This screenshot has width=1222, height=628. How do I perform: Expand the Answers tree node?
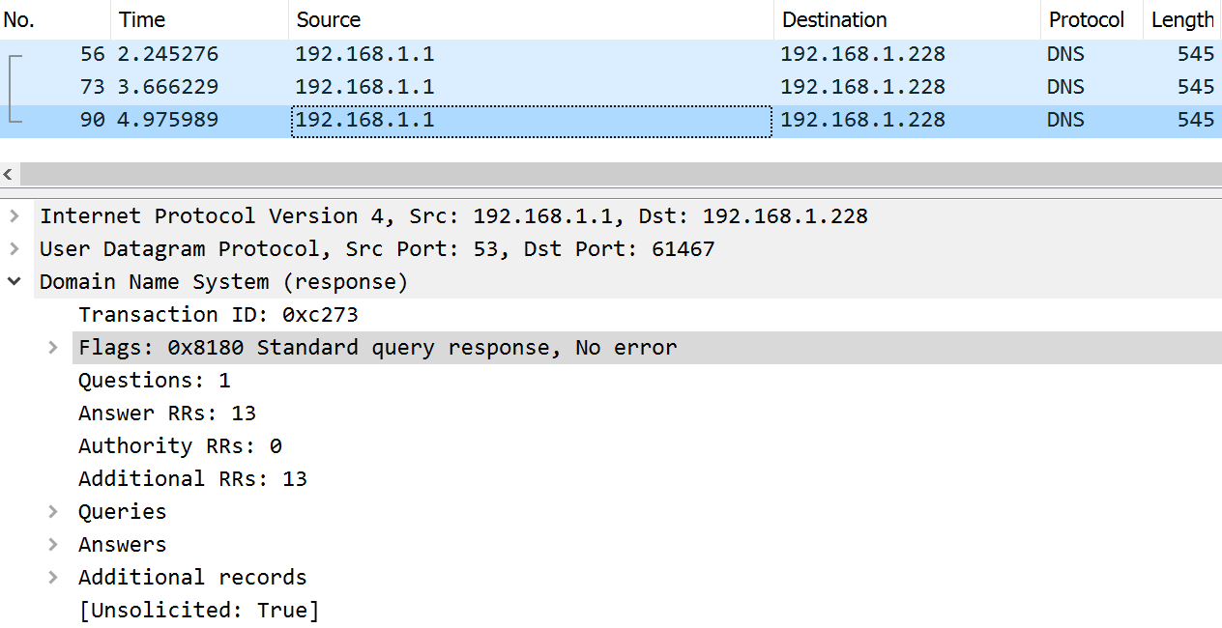[53, 545]
